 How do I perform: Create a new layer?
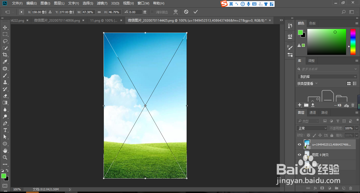pyautogui.click(x=343, y=188)
